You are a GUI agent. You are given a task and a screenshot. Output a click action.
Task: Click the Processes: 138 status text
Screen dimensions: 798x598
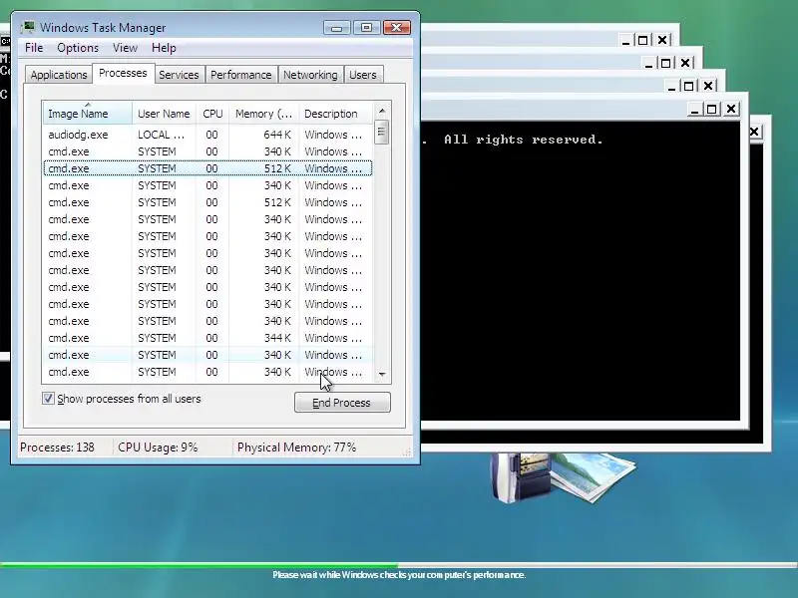click(57, 448)
